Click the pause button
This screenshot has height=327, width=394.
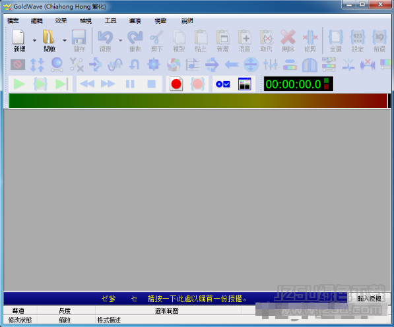click(x=130, y=84)
